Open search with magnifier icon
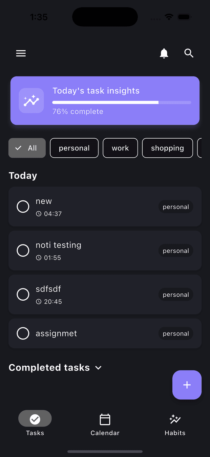210x457 pixels. tap(189, 53)
